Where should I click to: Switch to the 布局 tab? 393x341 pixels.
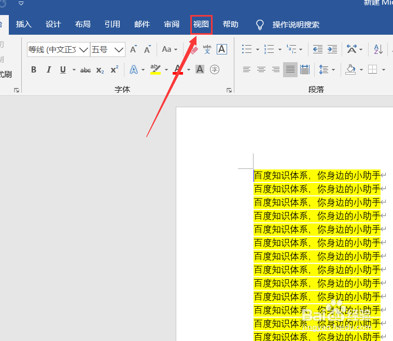[x=83, y=24]
